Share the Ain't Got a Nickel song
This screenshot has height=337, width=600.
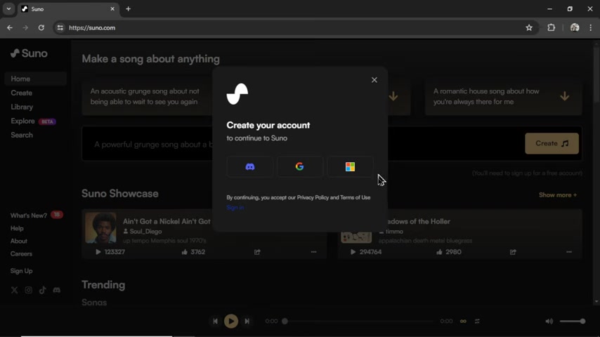[257, 252]
